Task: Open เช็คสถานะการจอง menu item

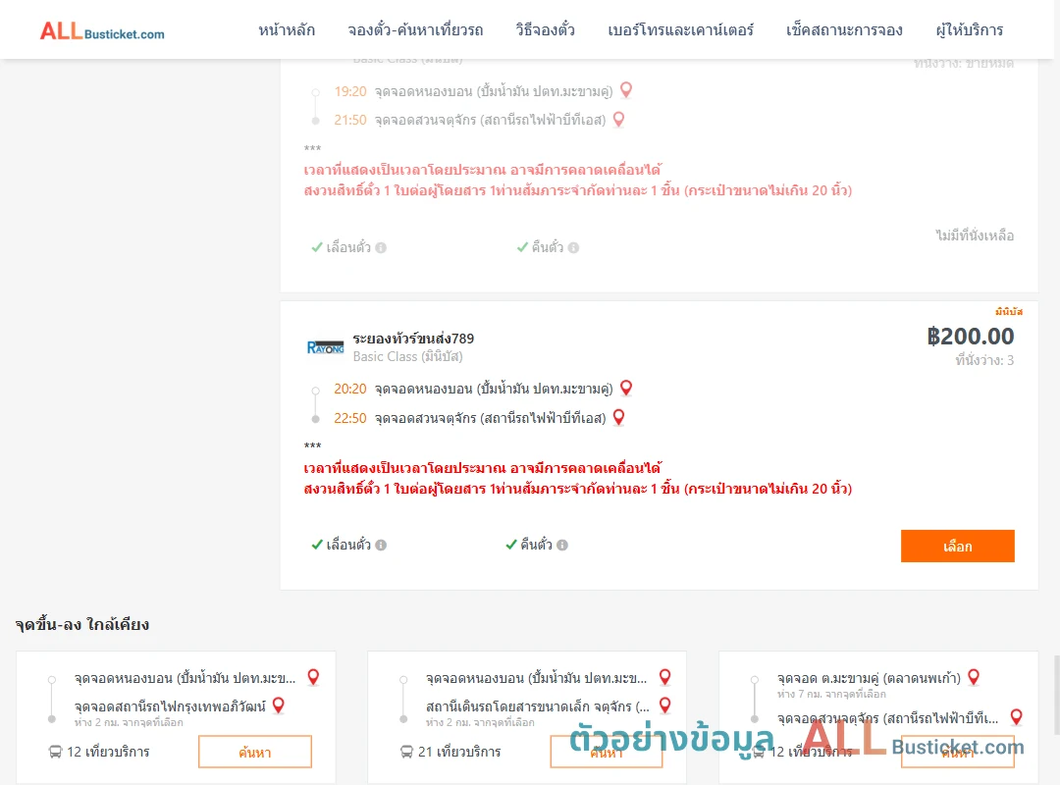Action: coord(844,30)
